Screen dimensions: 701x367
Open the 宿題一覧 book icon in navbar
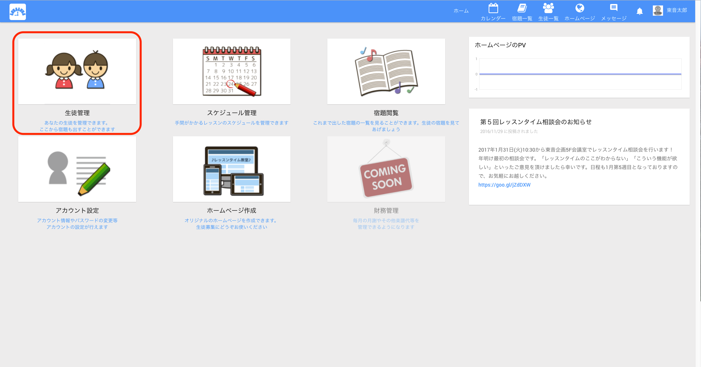coord(522,8)
